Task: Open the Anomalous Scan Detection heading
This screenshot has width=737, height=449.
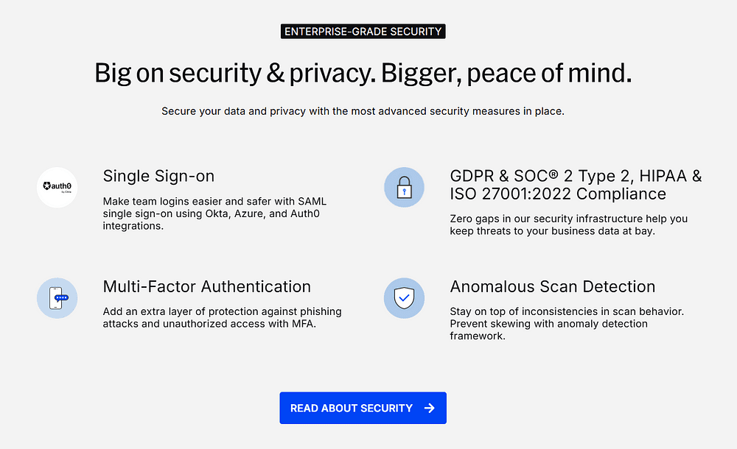Action: (x=553, y=286)
